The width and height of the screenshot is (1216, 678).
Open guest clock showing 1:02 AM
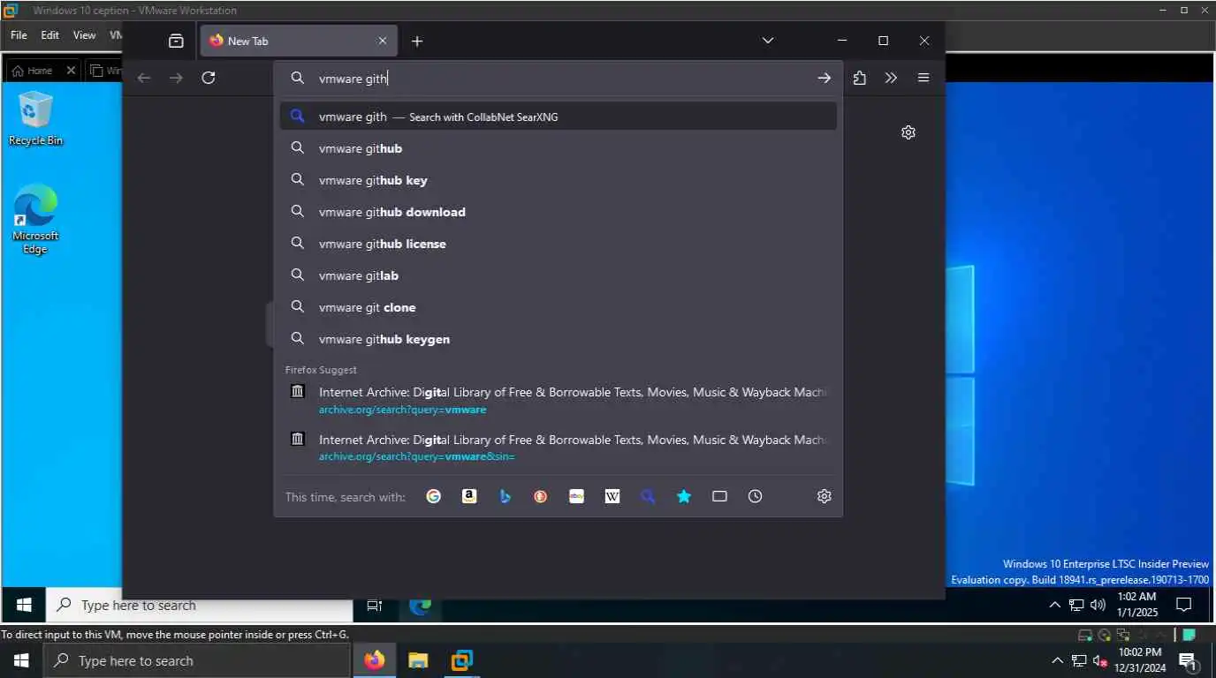point(1137,605)
